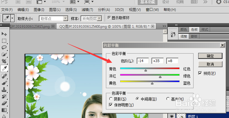Open the 编辑(E) menu

tap(23, 10)
